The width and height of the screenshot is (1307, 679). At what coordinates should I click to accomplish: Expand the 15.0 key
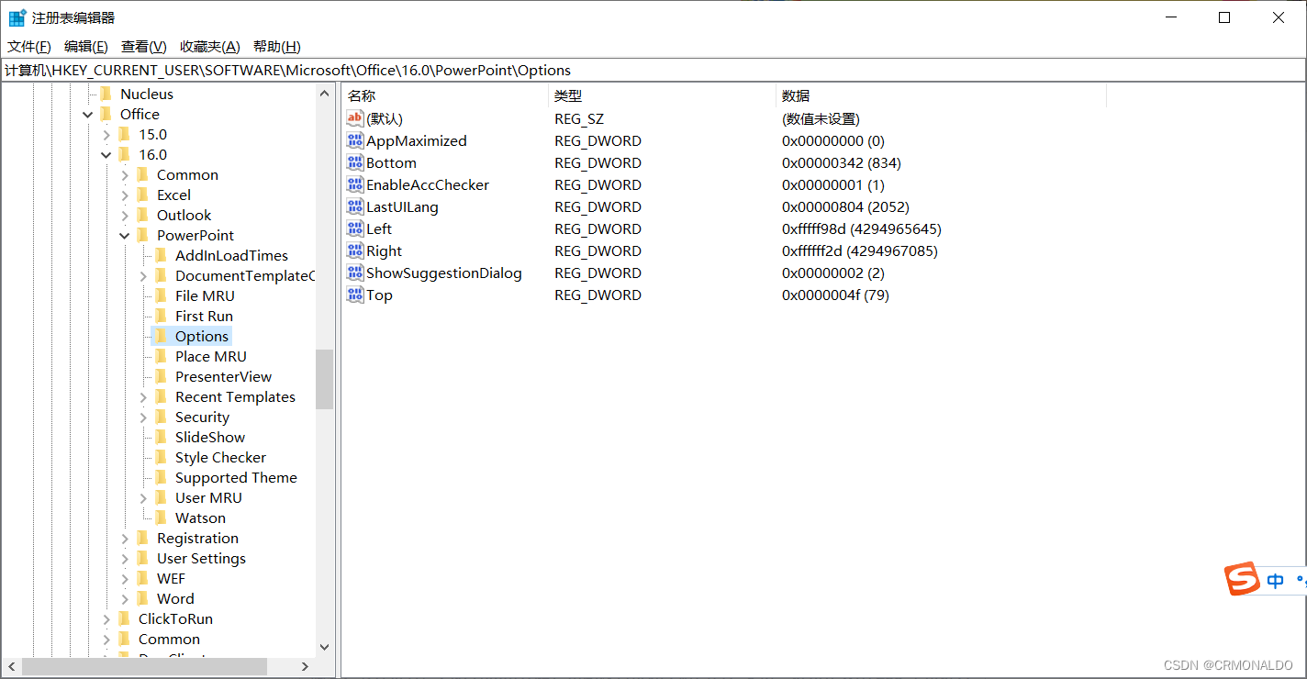click(106, 134)
